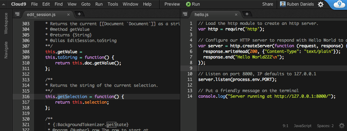The height and width of the screenshot is (131, 347).
Task: Change the JavaScript syntax mode in the status bar
Action: (x=302, y=126)
